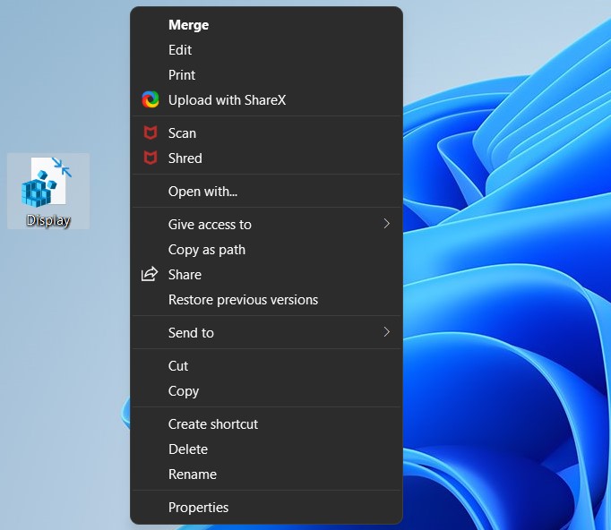611x530 pixels.
Task: Open Properties for the Display file
Action: click(198, 508)
